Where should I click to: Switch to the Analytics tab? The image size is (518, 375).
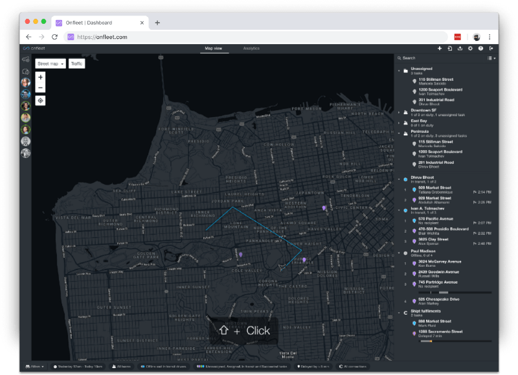click(x=251, y=49)
